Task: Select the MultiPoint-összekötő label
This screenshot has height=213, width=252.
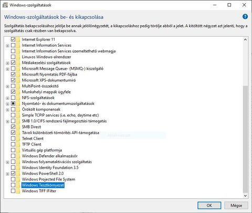Action: click(40, 86)
